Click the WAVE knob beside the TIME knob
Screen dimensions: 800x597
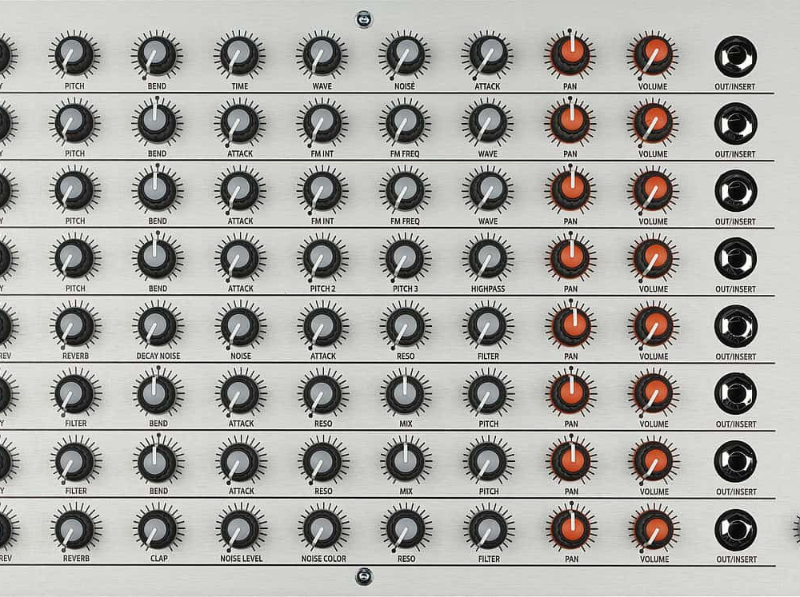coord(322,54)
